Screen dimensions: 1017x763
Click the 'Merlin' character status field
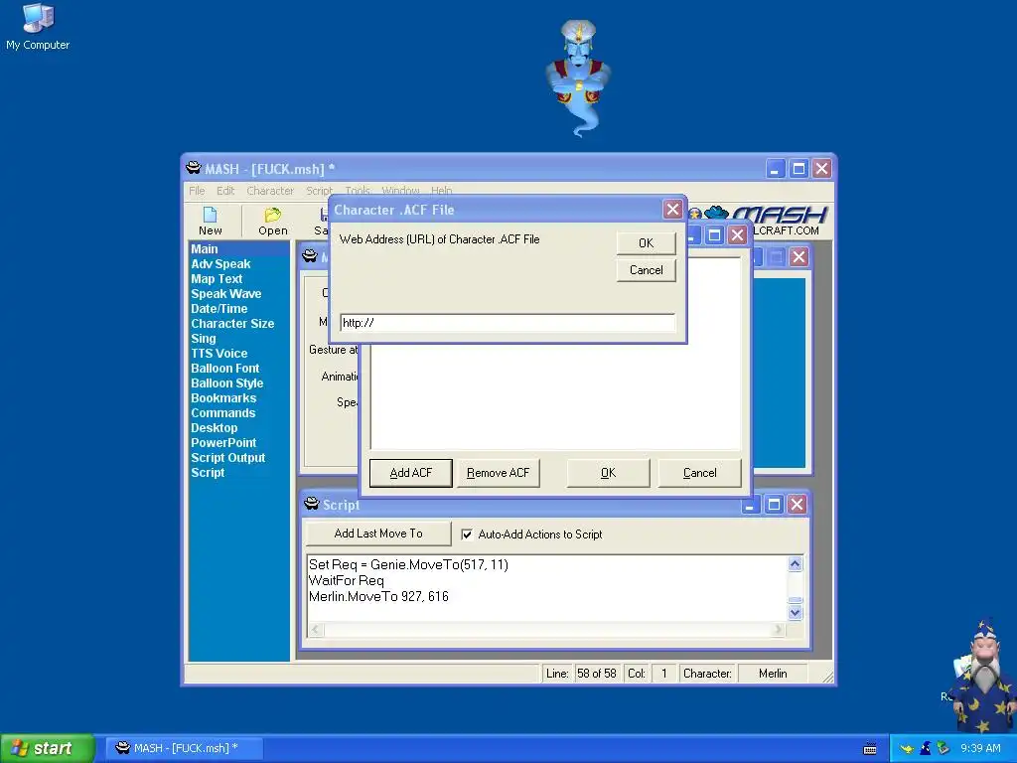tap(773, 674)
